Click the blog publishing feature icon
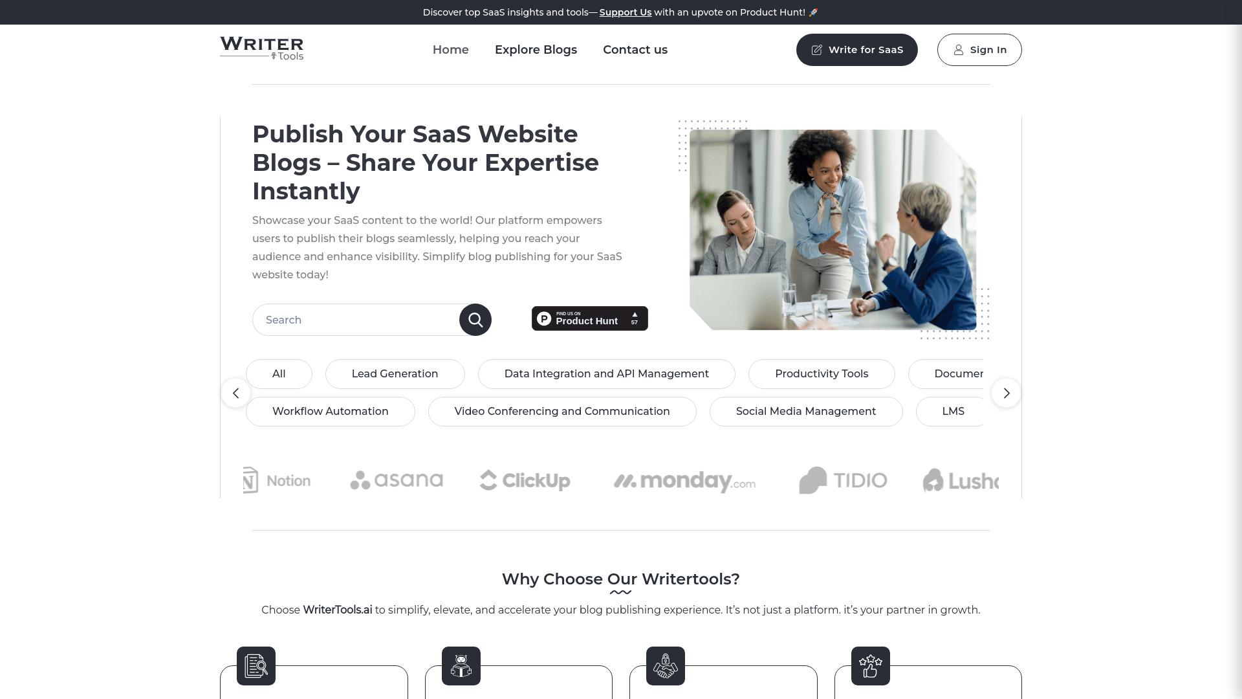This screenshot has height=699, width=1242. pos(256,666)
